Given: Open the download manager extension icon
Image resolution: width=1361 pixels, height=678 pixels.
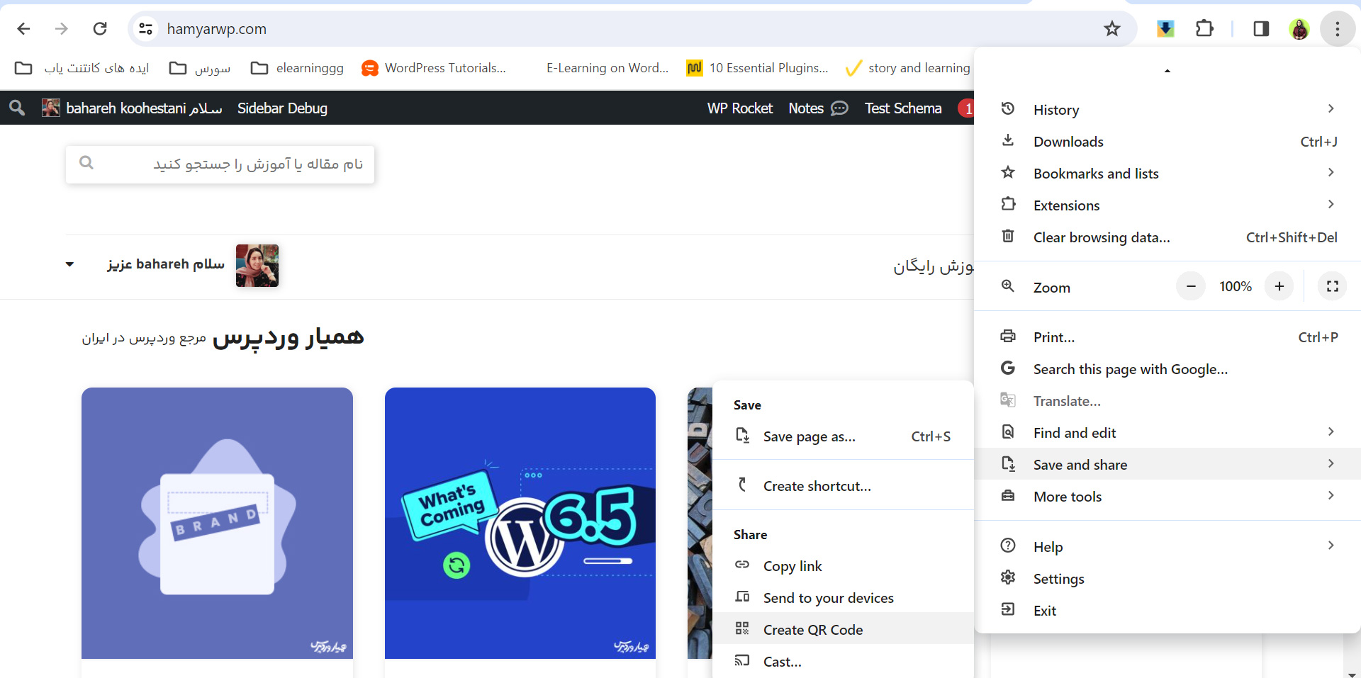Looking at the screenshot, I should [1165, 28].
